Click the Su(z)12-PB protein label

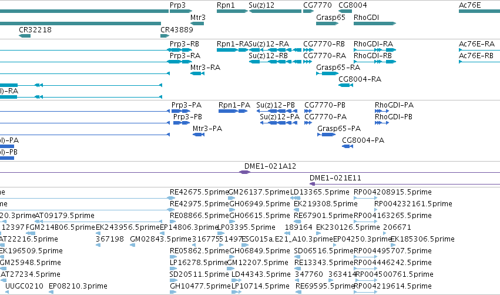pos(276,105)
